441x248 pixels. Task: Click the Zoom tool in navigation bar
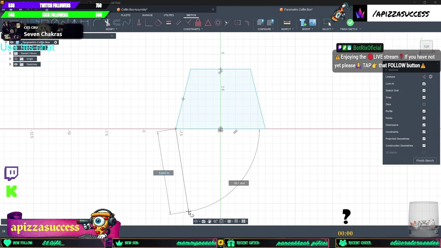[x=215, y=221]
